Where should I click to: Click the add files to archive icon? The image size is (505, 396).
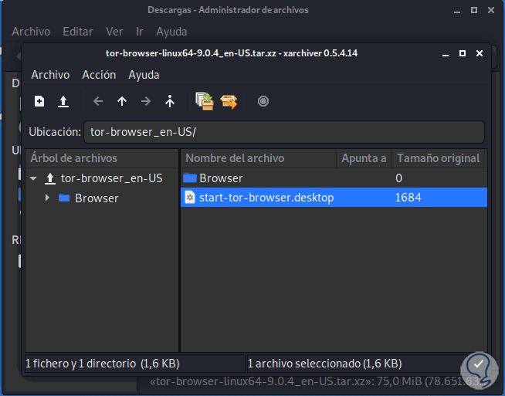pos(205,101)
